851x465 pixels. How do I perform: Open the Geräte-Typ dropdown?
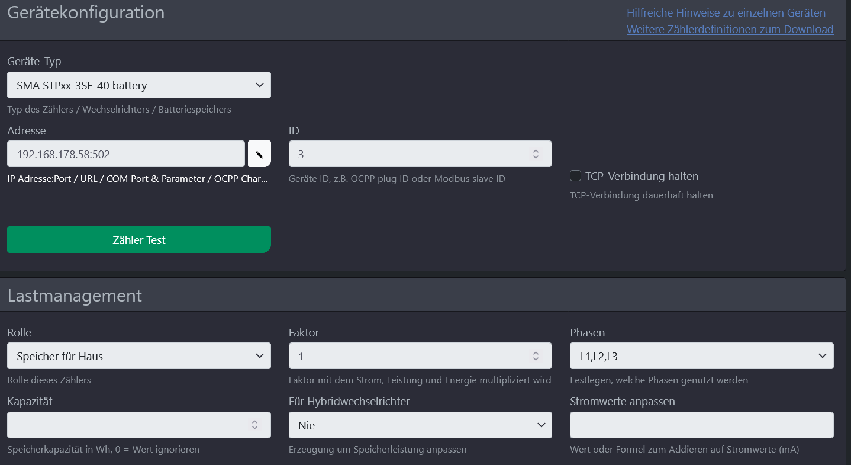(x=139, y=85)
